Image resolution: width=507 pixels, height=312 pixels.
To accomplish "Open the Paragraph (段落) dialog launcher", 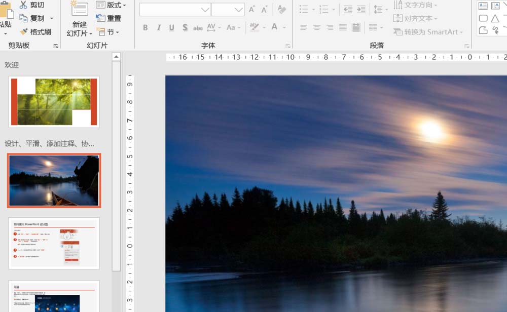I will tap(466, 46).
